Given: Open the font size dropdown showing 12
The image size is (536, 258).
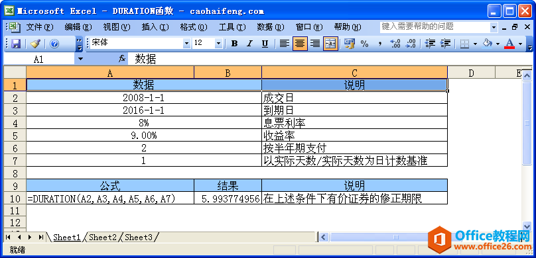Looking at the screenshot, I should 218,44.
